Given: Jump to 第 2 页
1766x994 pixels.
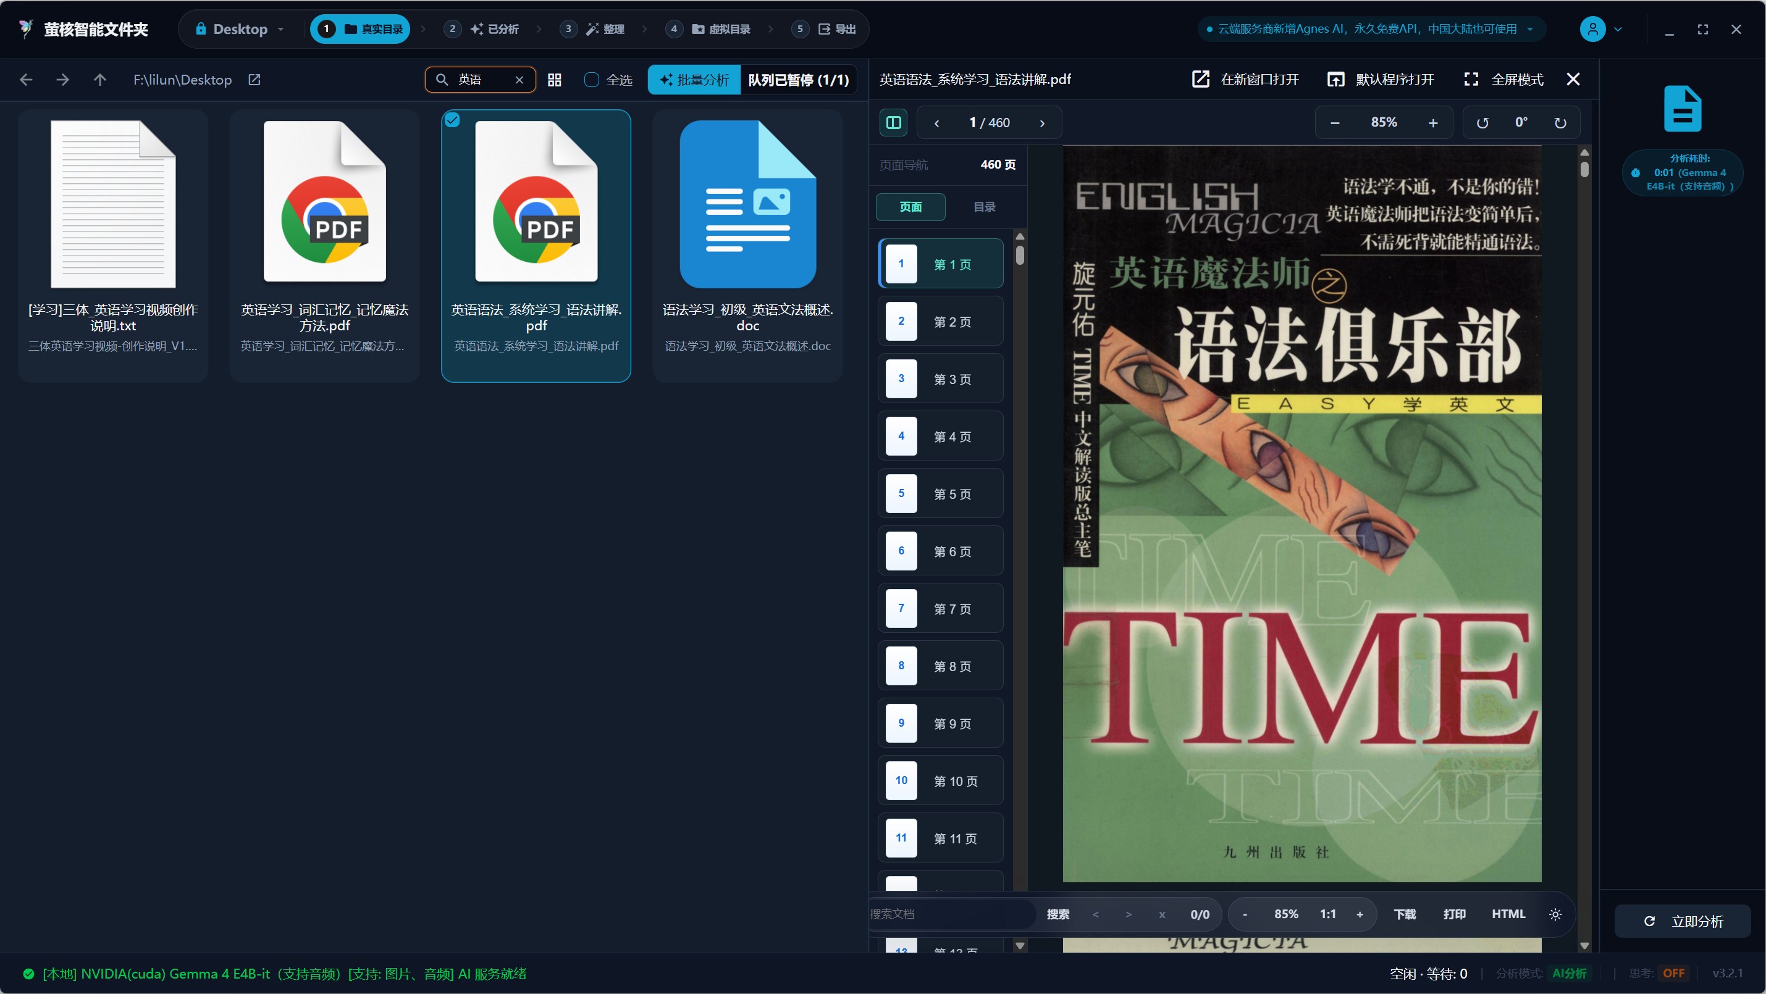Looking at the screenshot, I should pyautogui.click(x=941, y=321).
